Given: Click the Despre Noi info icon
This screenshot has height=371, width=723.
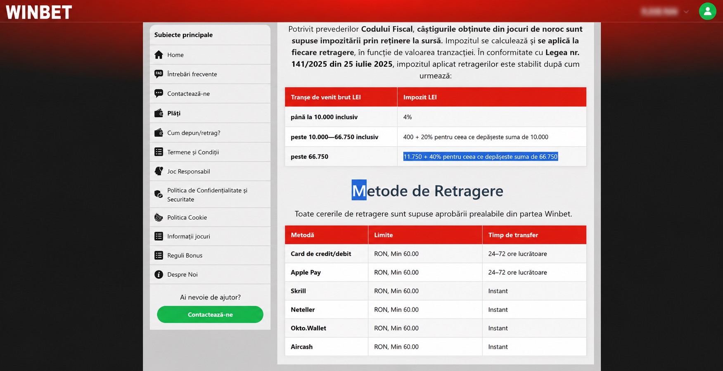Looking at the screenshot, I should [159, 274].
